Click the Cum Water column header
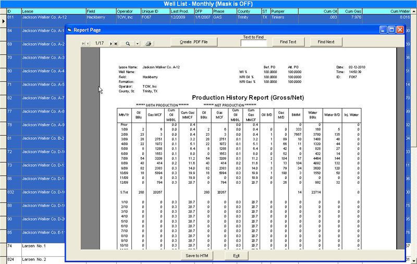 [387, 11]
